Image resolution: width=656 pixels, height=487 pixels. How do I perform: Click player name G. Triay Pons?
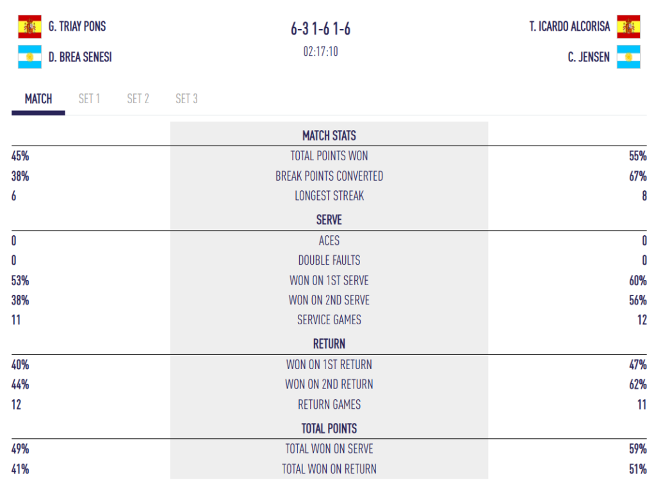(77, 26)
